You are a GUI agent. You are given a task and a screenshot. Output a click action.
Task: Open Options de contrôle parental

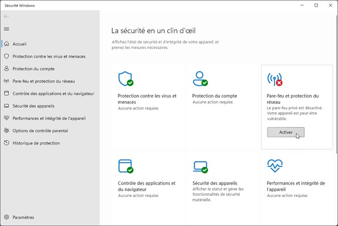(40, 131)
